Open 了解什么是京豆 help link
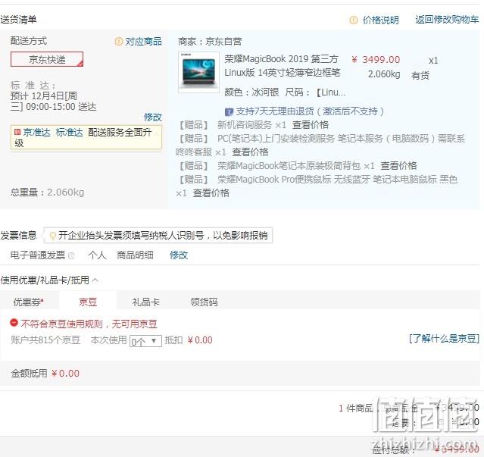 click(x=444, y=339)
